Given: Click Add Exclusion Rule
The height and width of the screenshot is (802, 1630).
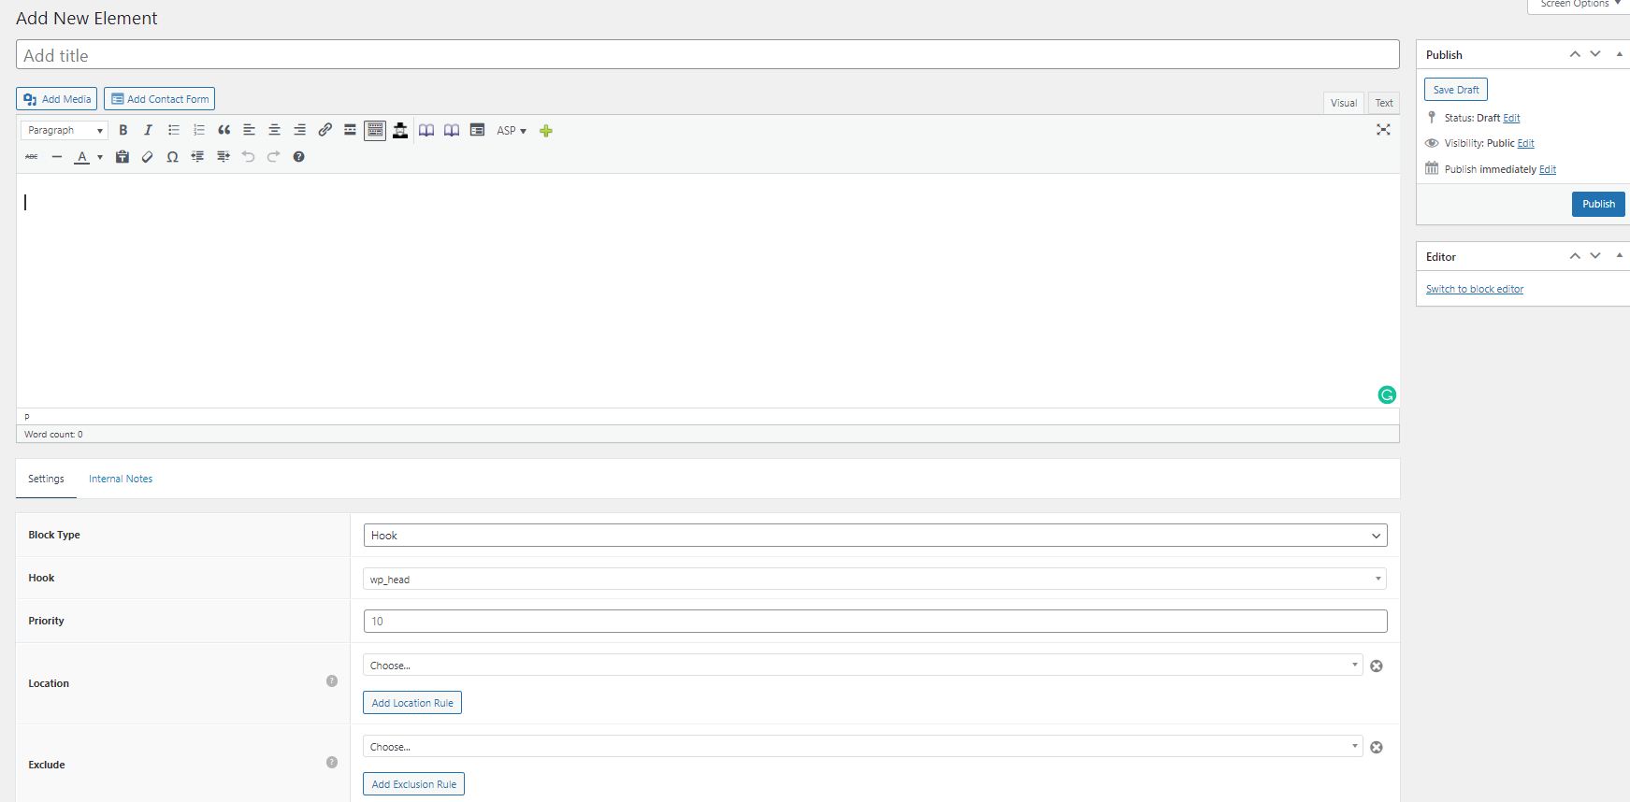Looking at the screenshot, I should (x=413, y=784).
